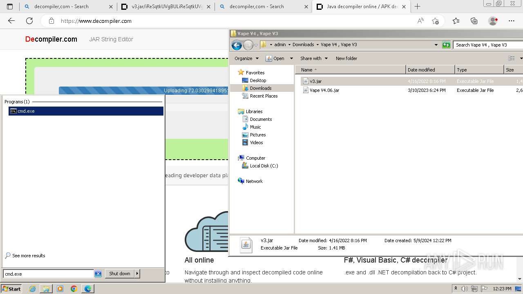Expand the Open button dropdown arrow
This screenshot has height=294, width=523.
pos(291,58)
